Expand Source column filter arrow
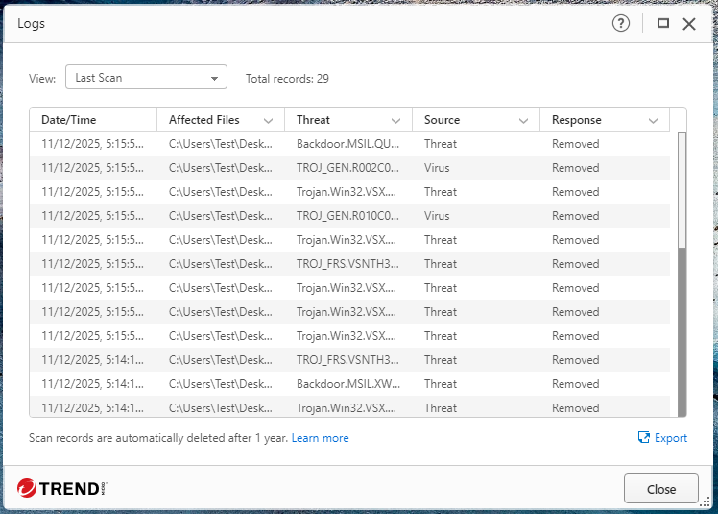Viewport: 718px width, 514px height. point(523,121)
